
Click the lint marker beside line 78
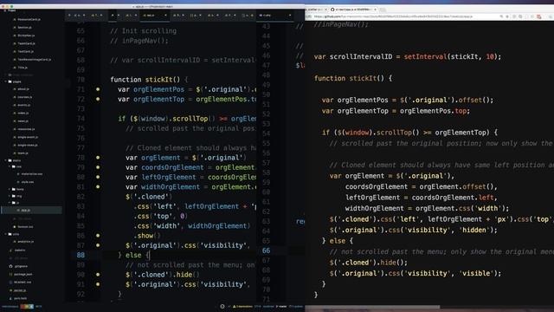coord(98,158)
